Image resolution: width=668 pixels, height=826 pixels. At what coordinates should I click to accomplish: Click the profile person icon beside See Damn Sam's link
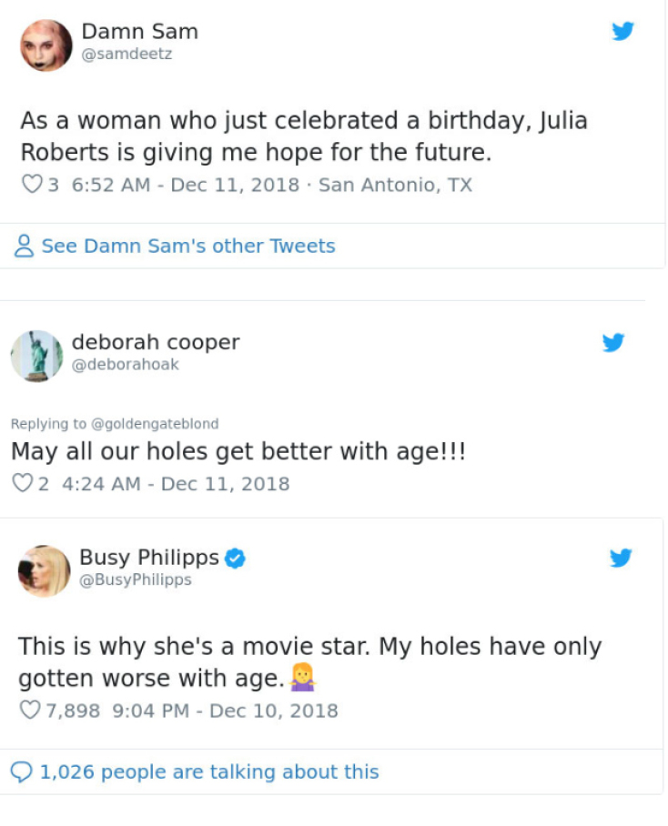click(23, 246)
